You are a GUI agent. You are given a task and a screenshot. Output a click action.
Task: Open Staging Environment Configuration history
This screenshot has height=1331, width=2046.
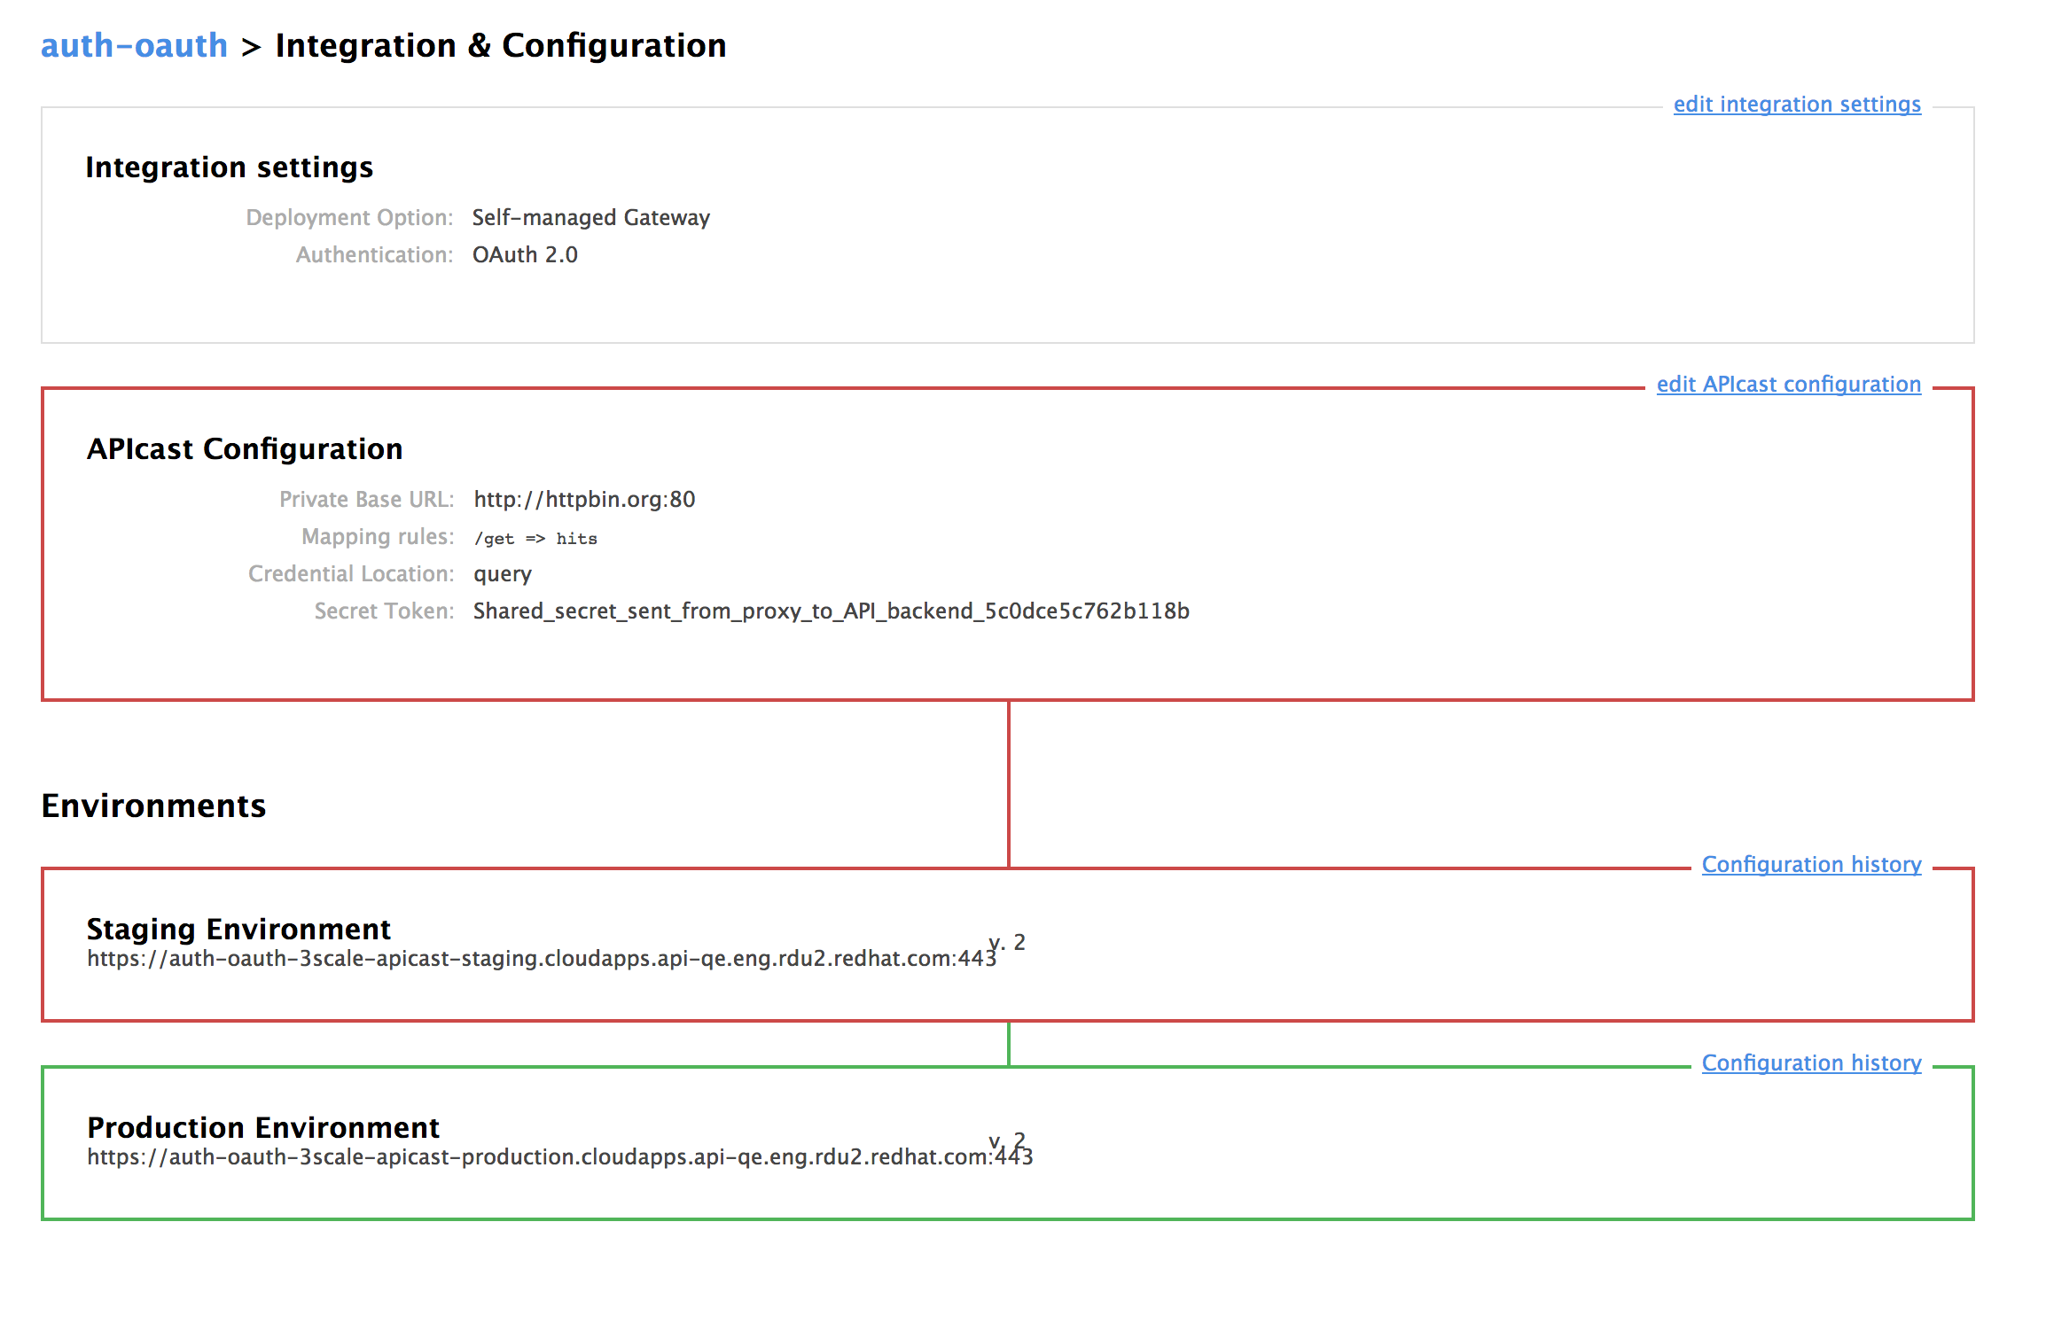click(1811, 865)
